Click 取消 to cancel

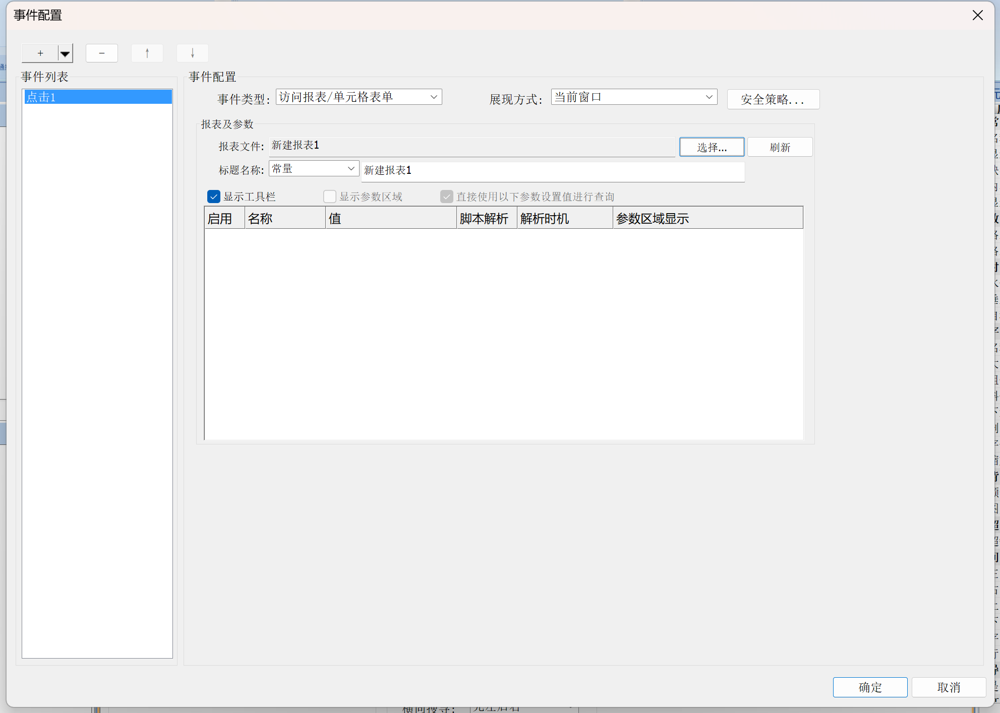point(948,687)
